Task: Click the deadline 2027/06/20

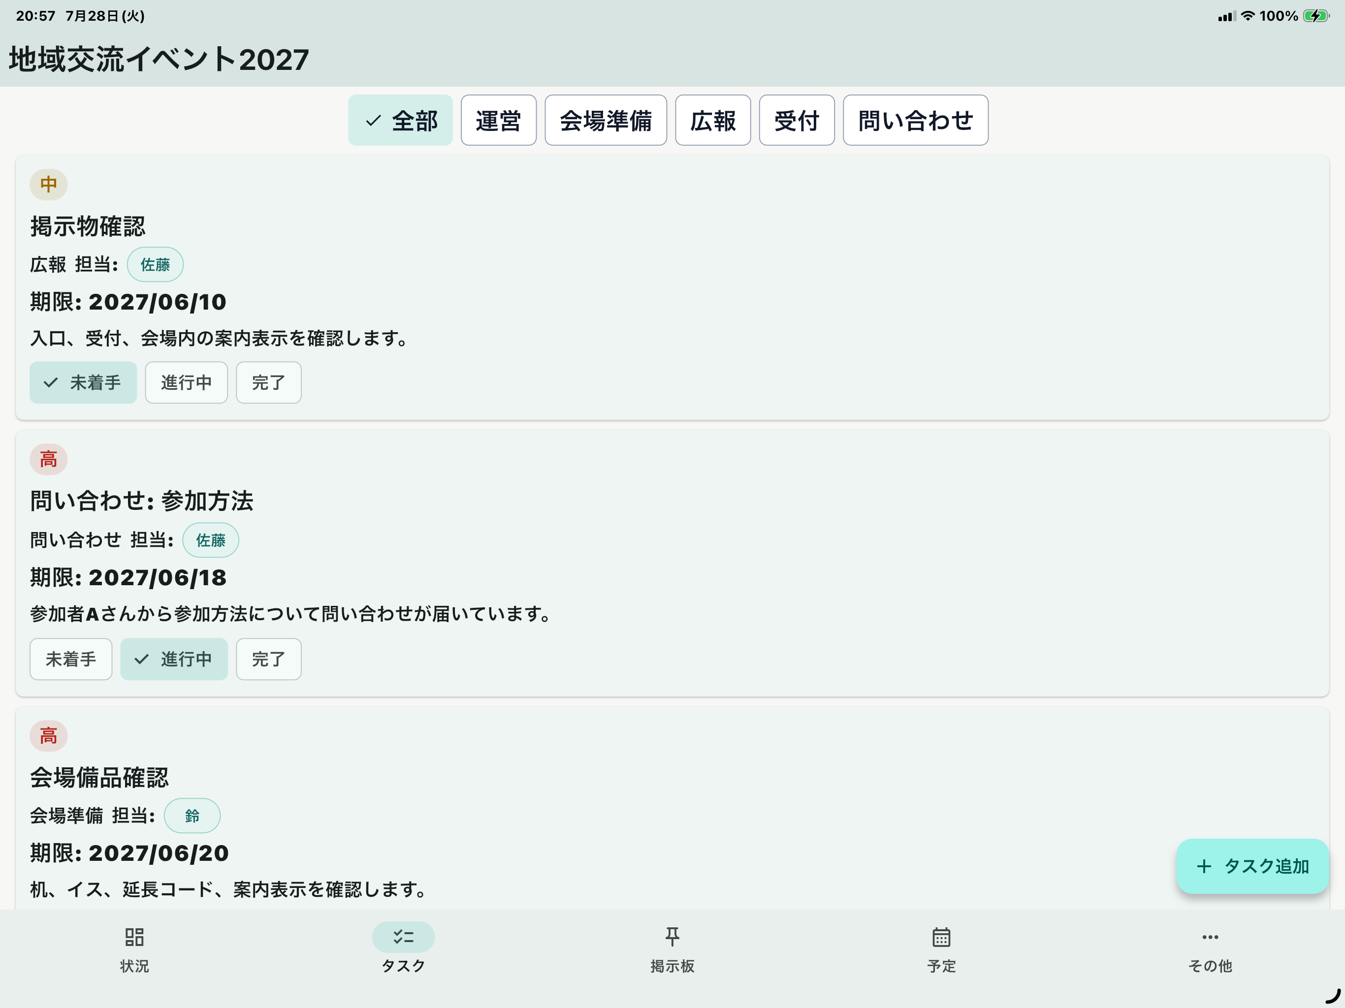Action: coord(159,853)
